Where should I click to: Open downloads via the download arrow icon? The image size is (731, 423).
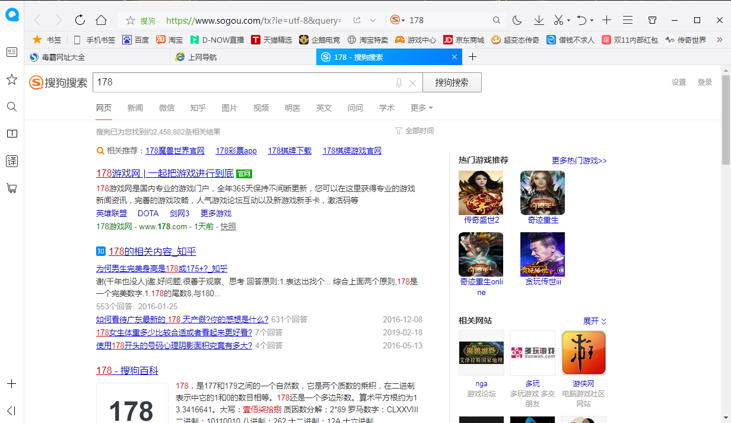[x=538, y=20]
